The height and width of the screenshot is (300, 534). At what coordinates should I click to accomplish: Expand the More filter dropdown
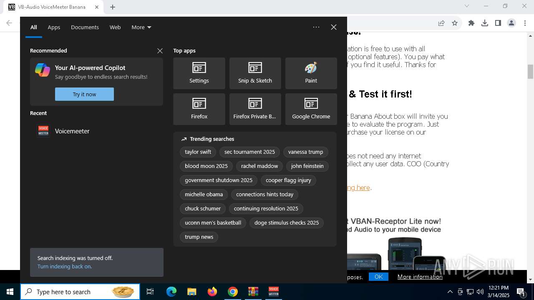point(141,27)
